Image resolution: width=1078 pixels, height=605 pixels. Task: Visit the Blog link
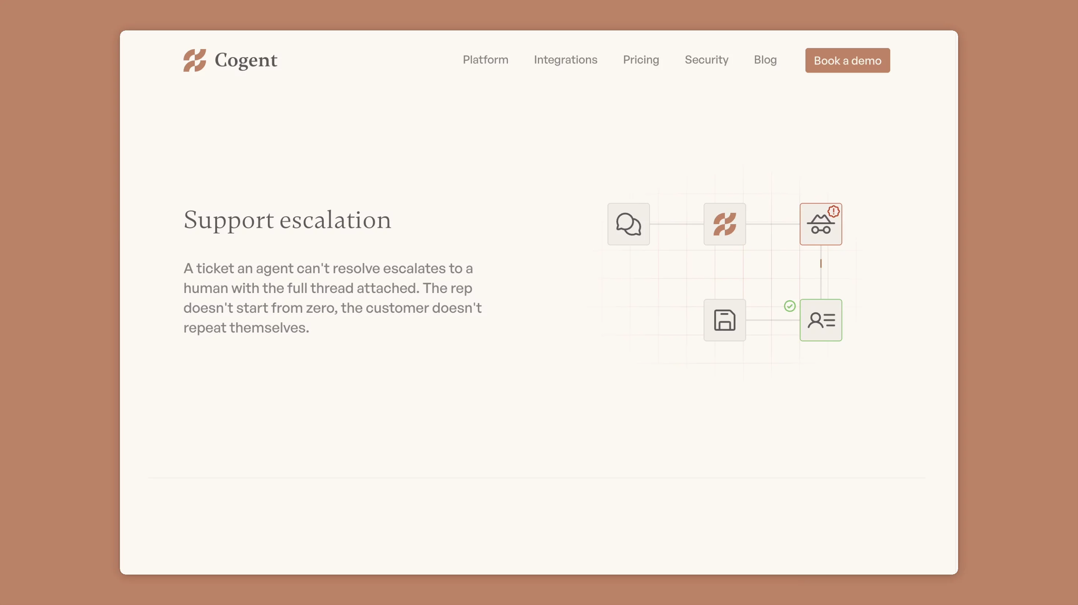point(765,60)
